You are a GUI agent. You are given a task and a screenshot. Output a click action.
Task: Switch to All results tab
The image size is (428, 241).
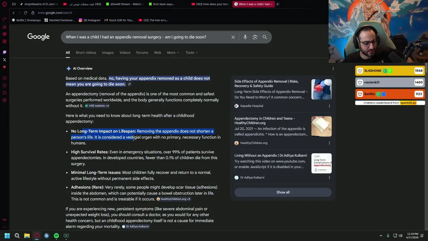point(68,53)
